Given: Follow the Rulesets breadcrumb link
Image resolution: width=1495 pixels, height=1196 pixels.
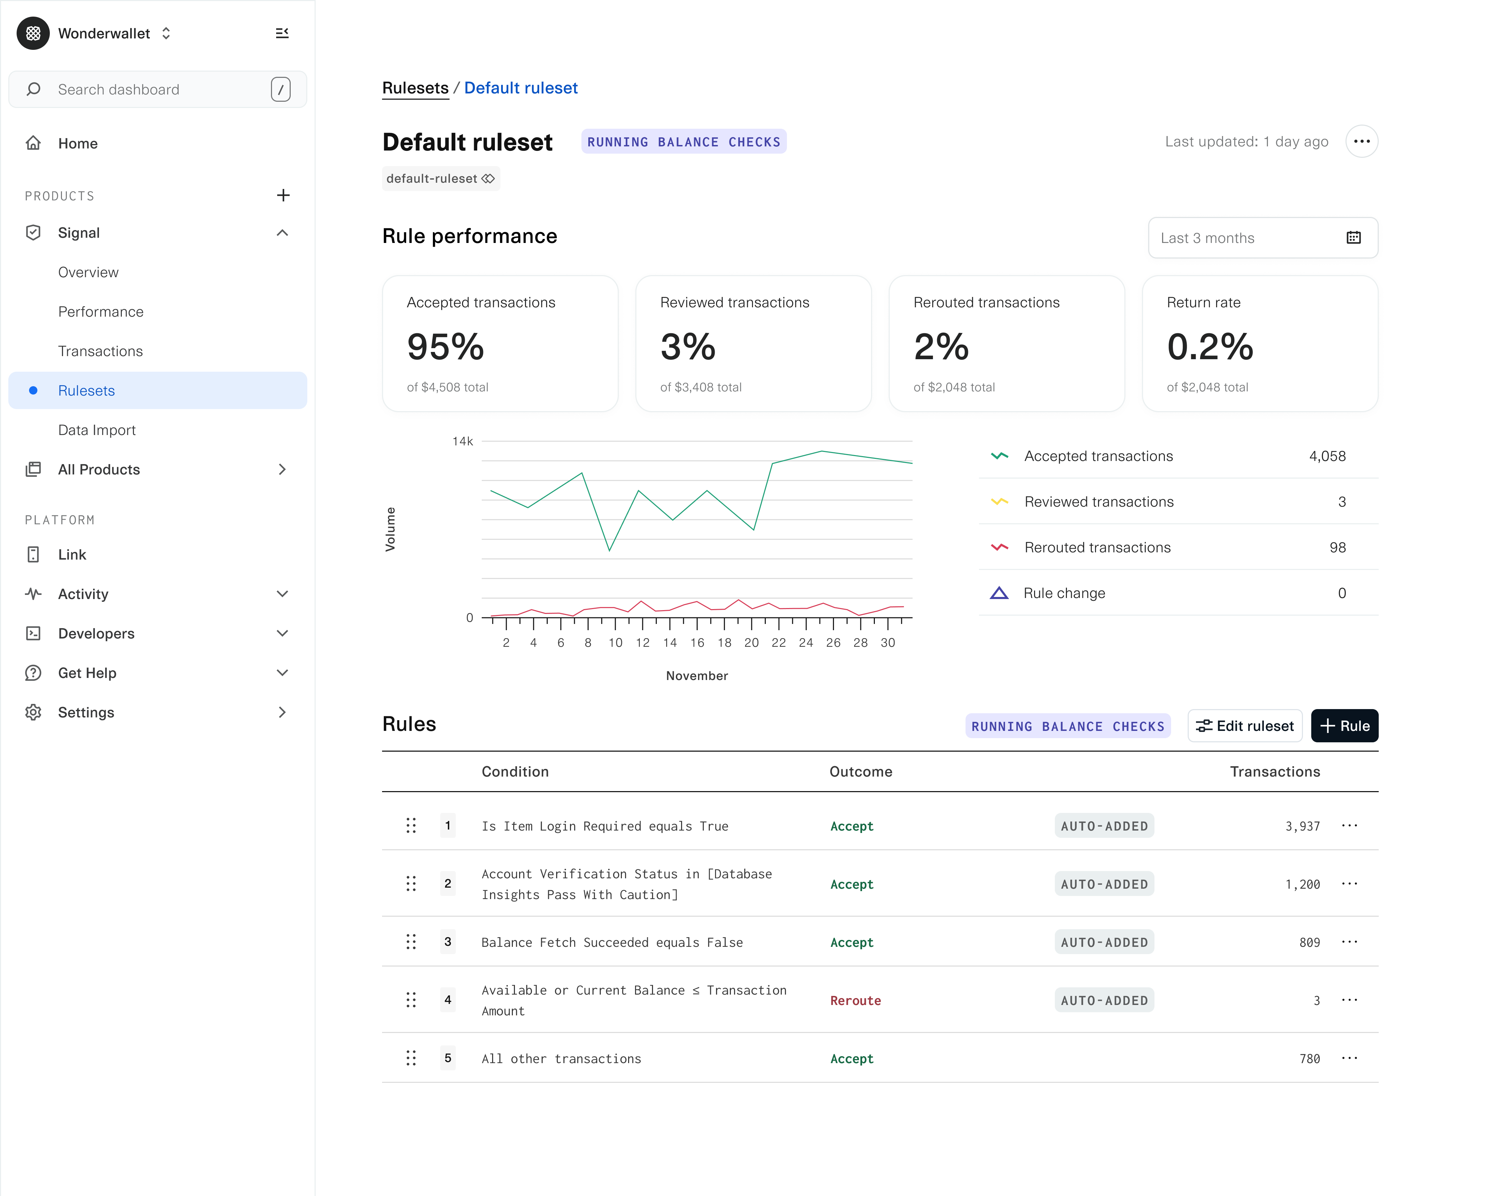Looking at the screenshot, I should 415,88.
